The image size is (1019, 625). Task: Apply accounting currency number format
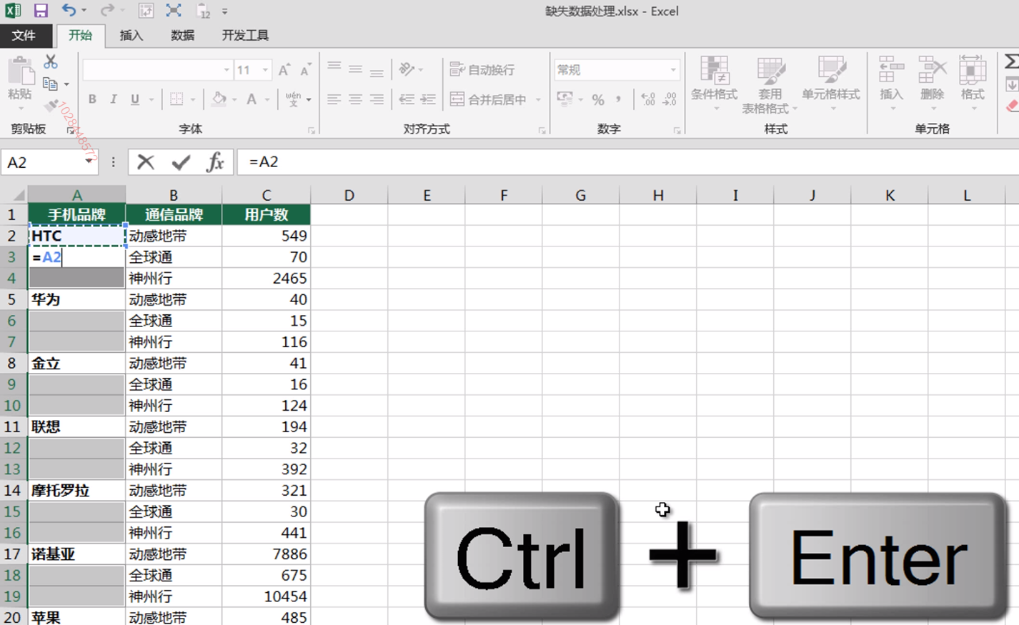click(565, 99)
